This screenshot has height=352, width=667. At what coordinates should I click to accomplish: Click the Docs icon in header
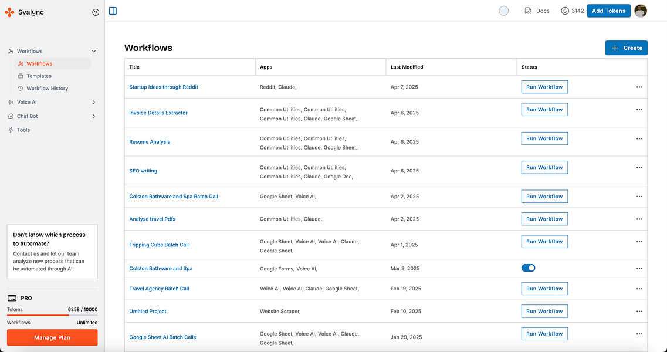click(x=528, y=11)
